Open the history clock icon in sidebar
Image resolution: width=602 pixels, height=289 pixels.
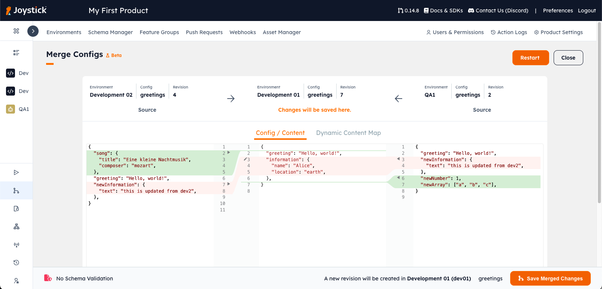16,263
